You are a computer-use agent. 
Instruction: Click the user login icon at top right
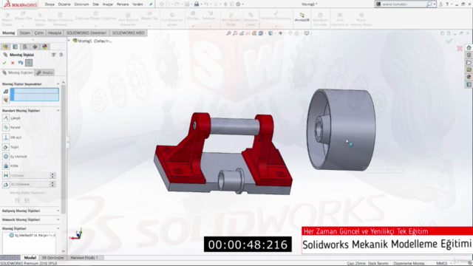(441, 4)
